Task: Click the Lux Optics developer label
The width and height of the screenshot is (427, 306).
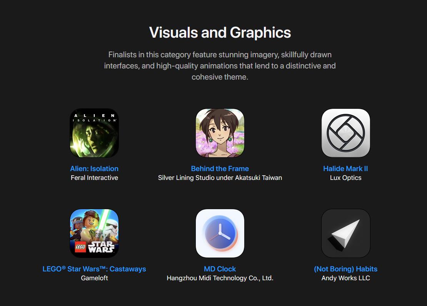Action: tap(346, 178)
